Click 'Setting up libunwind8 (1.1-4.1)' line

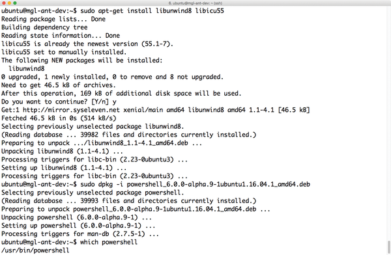tap(64, 168)
